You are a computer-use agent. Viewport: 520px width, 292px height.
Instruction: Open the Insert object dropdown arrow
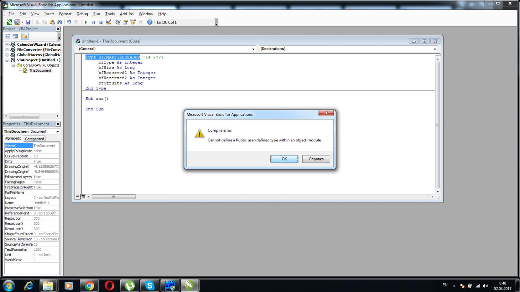(x=22, y=22)
